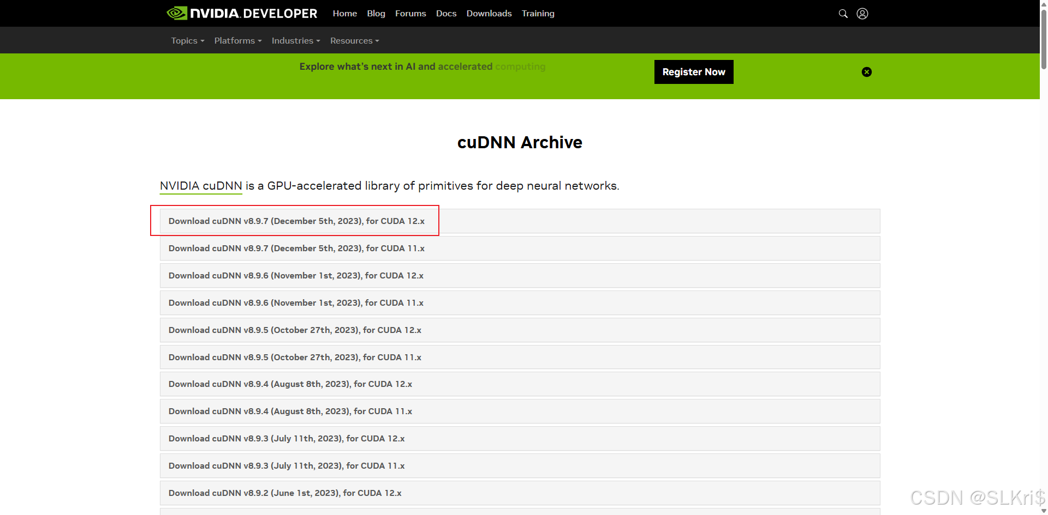1048x515 pixels.
Task: Expand cuDNN v8.9.6 for CUDA 11.x
Action: pos(520,303)
